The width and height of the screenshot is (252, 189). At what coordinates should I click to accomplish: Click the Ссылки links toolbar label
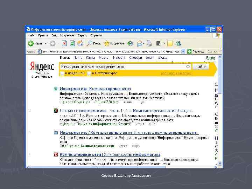pos(212,51)
